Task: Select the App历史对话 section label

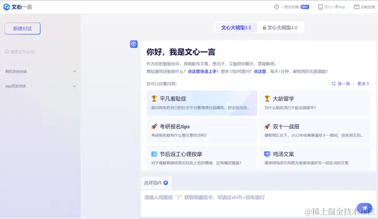Action: pos(15,86)
